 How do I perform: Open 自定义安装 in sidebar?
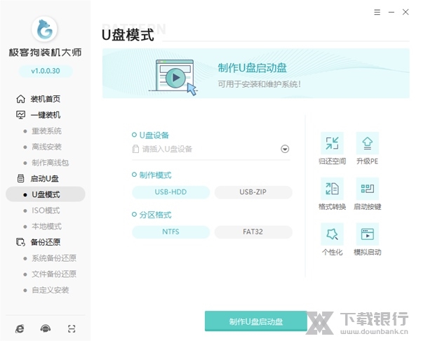(x=51, y=290)
